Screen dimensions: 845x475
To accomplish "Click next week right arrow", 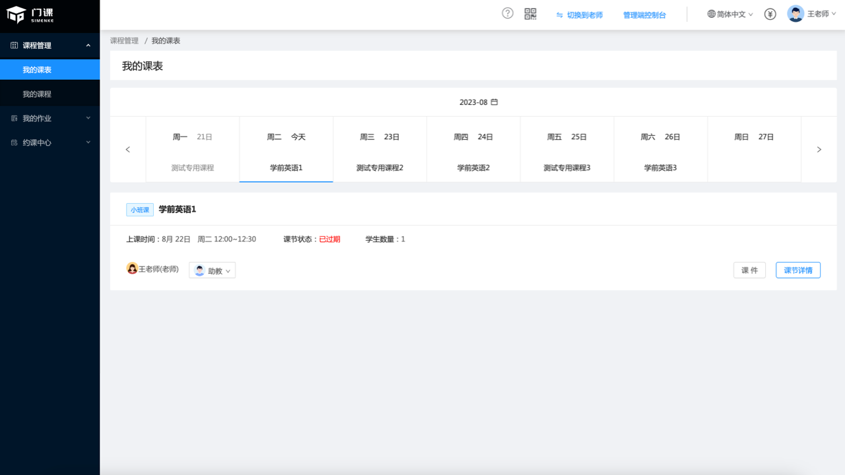I will tap(819, 149).
